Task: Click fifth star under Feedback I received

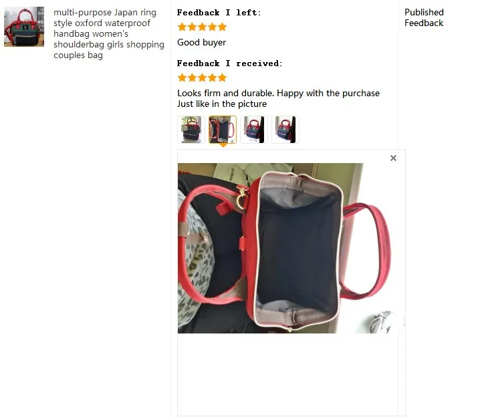Action: click(x=222, y=78)
